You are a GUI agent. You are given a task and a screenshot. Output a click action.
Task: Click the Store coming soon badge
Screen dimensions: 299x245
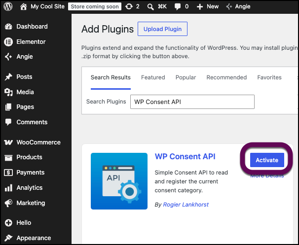pos(95,7)
